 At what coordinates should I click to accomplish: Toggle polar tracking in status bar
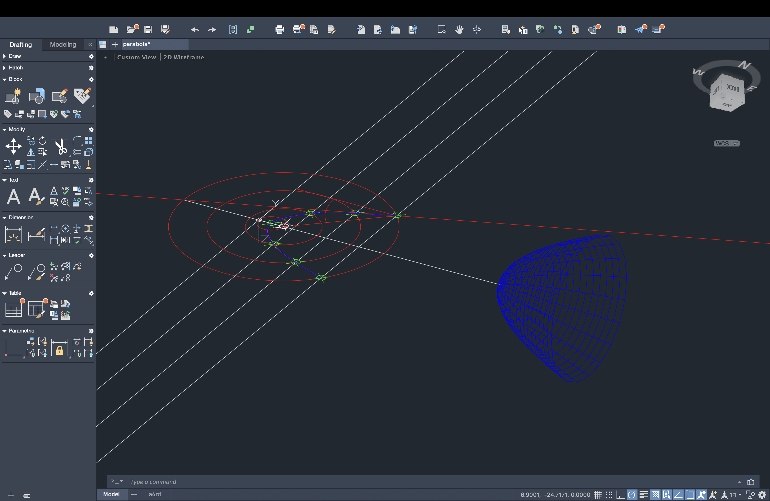[x=632, y=494]
